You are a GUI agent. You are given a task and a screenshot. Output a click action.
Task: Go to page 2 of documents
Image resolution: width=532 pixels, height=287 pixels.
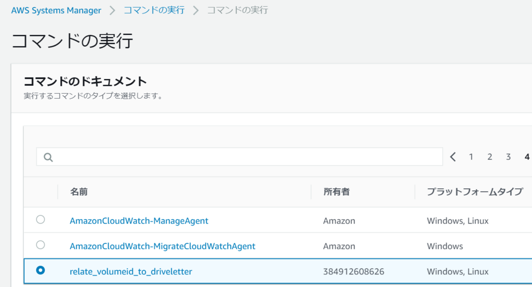489,156
